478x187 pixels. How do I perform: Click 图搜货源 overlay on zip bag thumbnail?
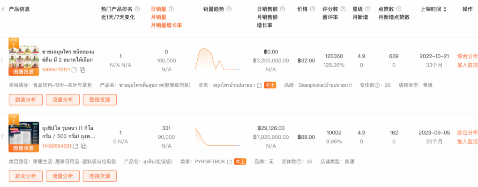point(24,148)
